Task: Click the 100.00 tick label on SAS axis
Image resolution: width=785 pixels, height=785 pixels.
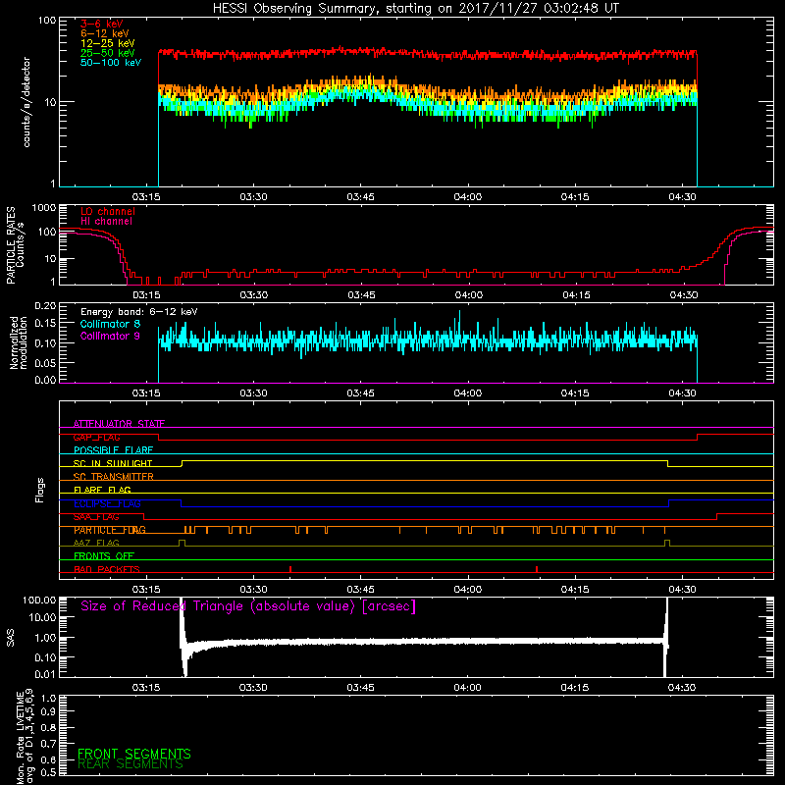Action: [x=39, y=600]
